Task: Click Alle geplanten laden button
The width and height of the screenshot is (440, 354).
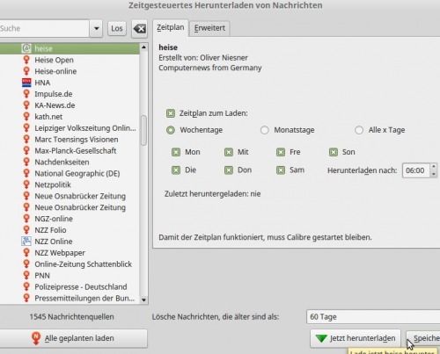Action: pos(72,338)
